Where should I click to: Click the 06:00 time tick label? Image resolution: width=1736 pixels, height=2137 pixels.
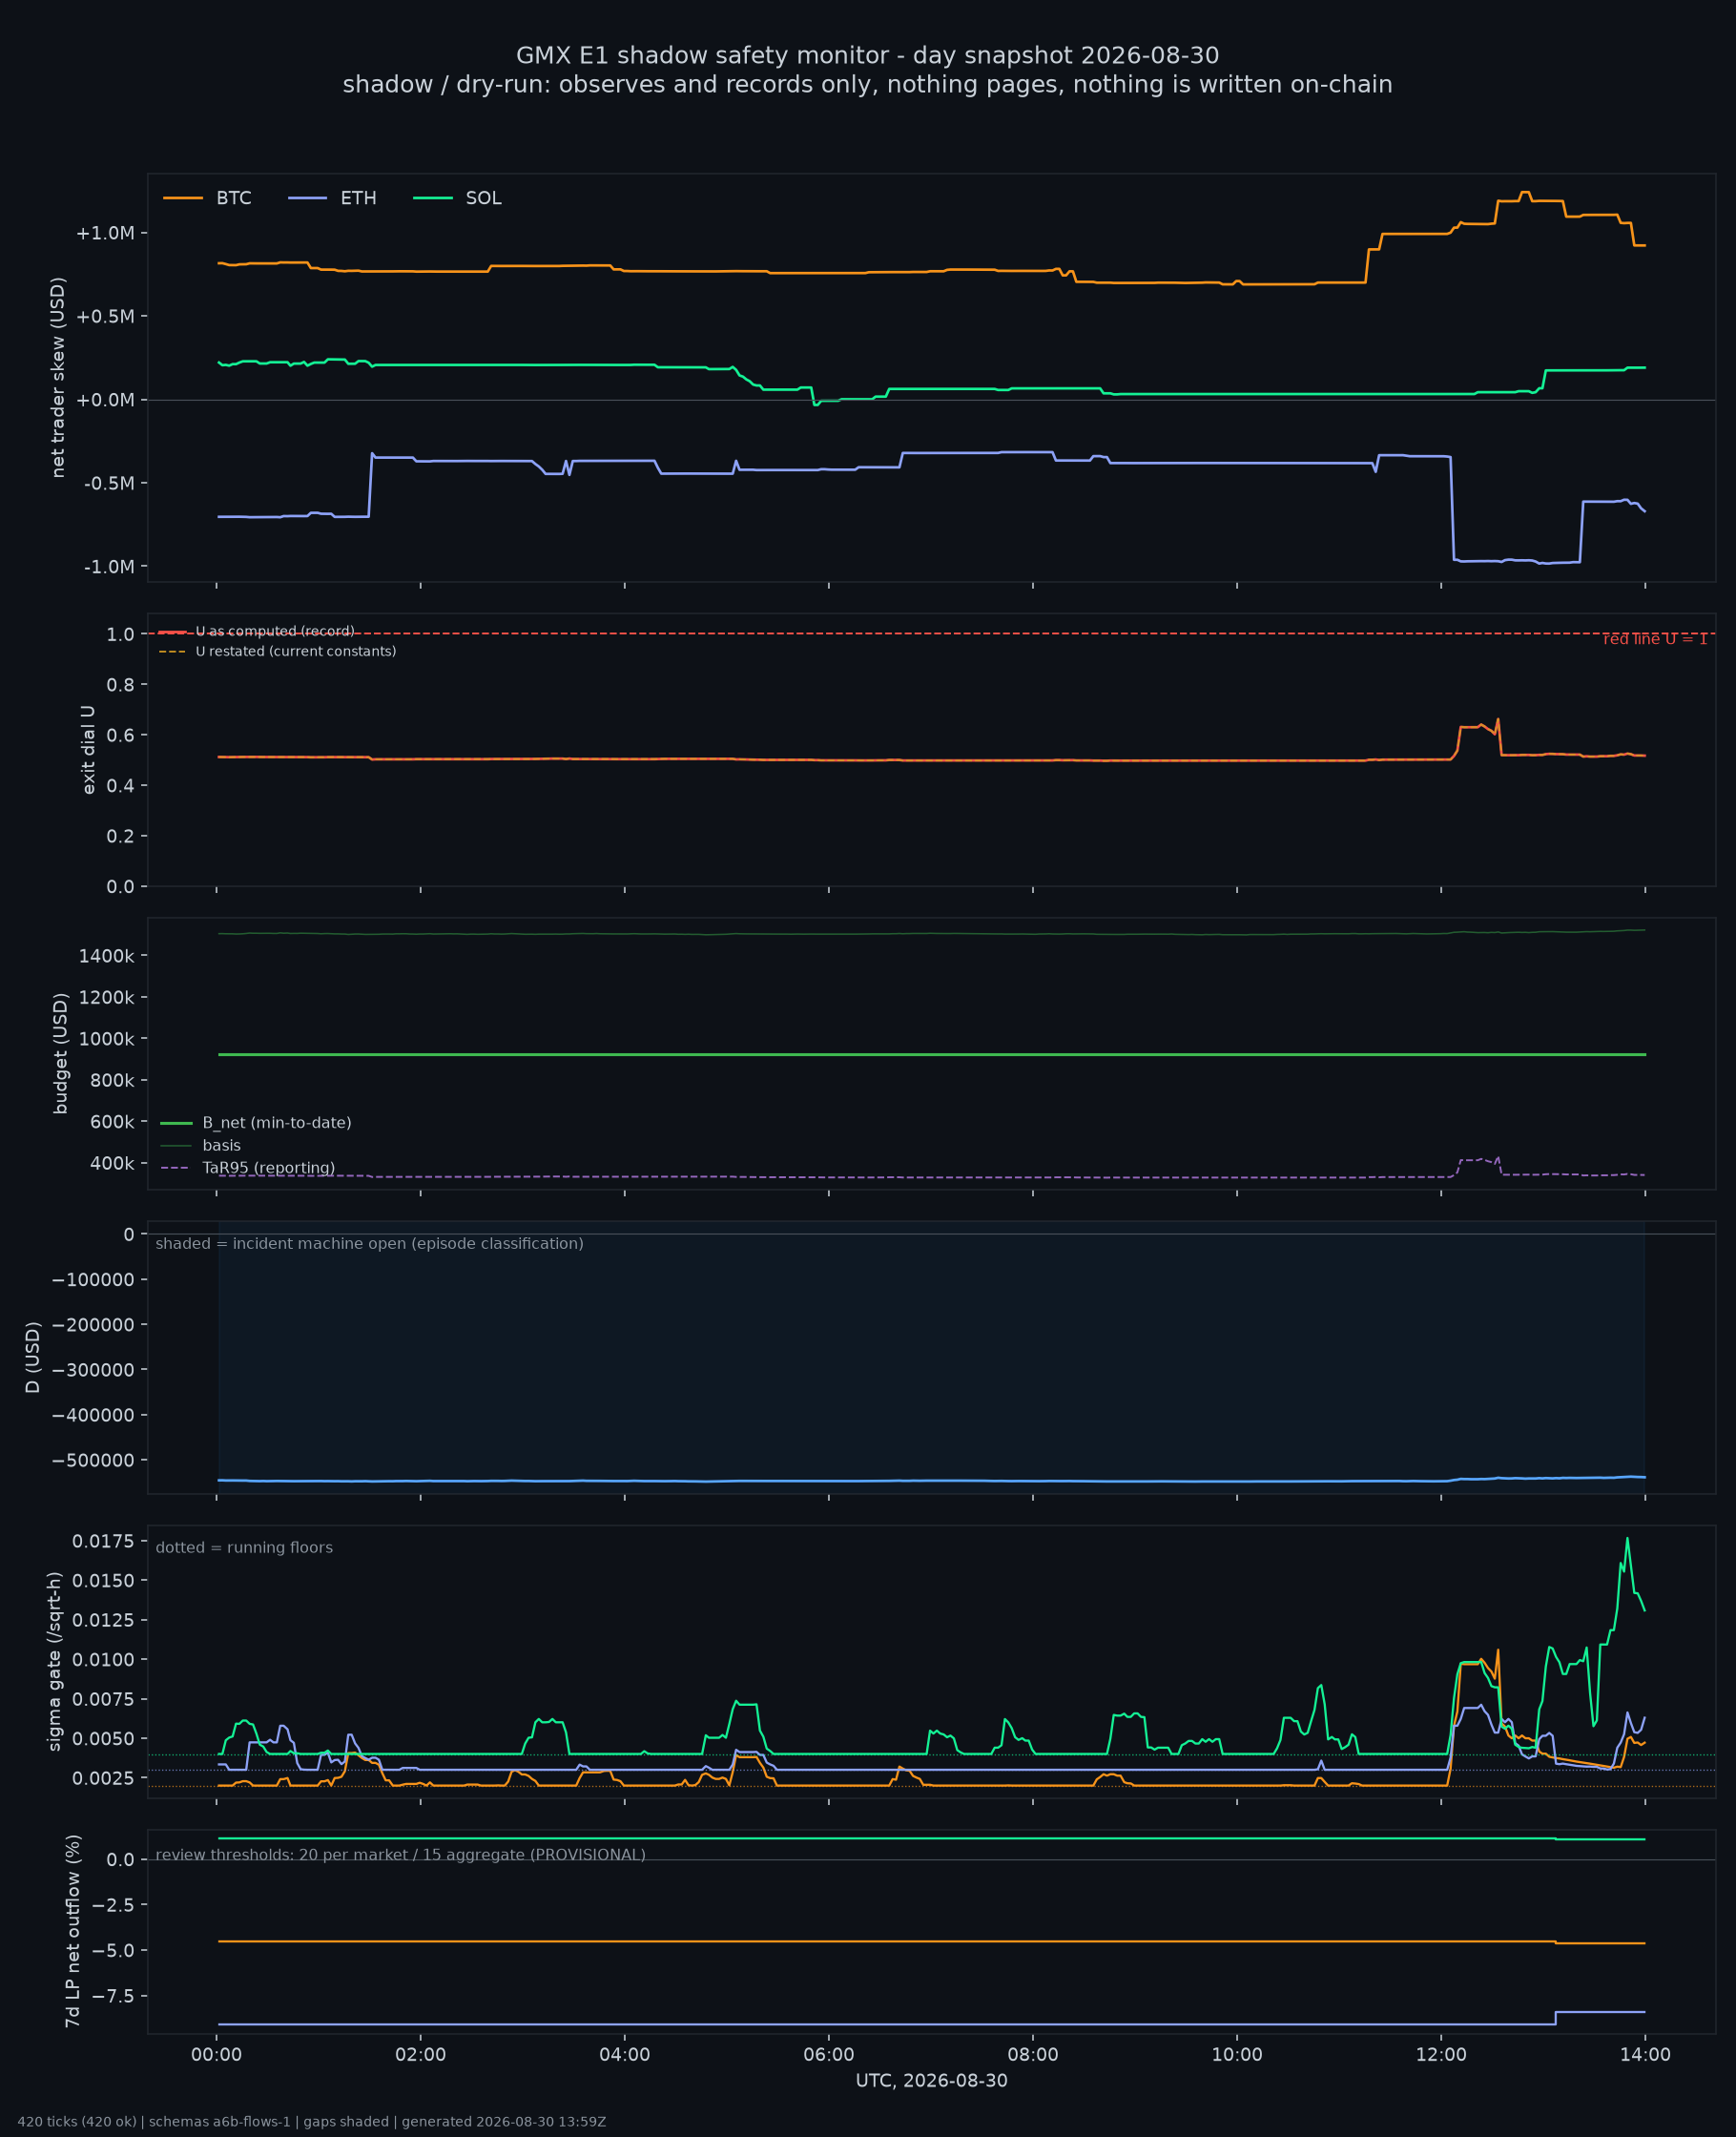point(829,2055)
